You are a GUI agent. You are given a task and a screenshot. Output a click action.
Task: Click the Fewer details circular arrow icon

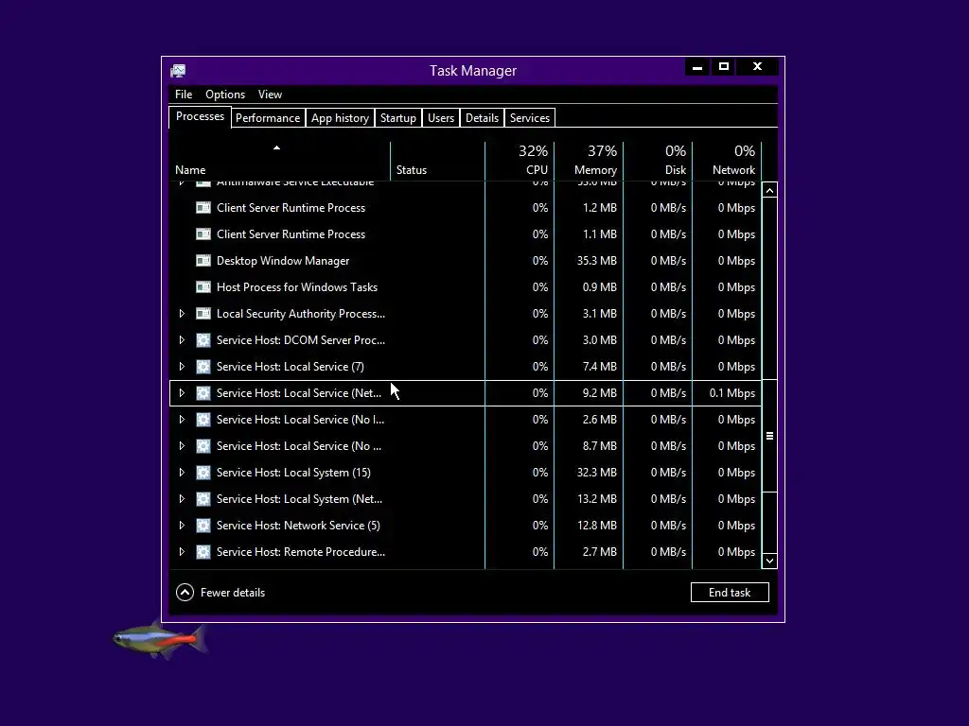coord(185,593)
